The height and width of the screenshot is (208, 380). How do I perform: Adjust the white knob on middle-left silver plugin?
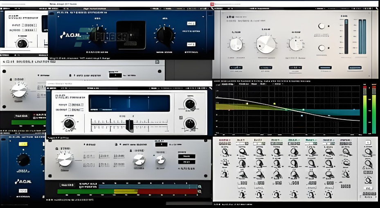pyautogui.click(x=19, y=90)
